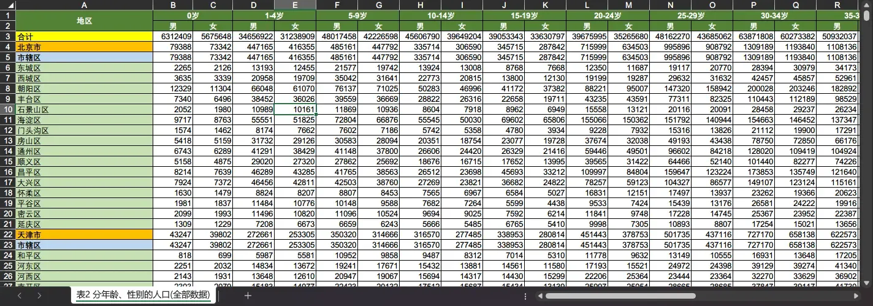Open the 表2 分年龄、性别的人口 sheet tab

144,295
